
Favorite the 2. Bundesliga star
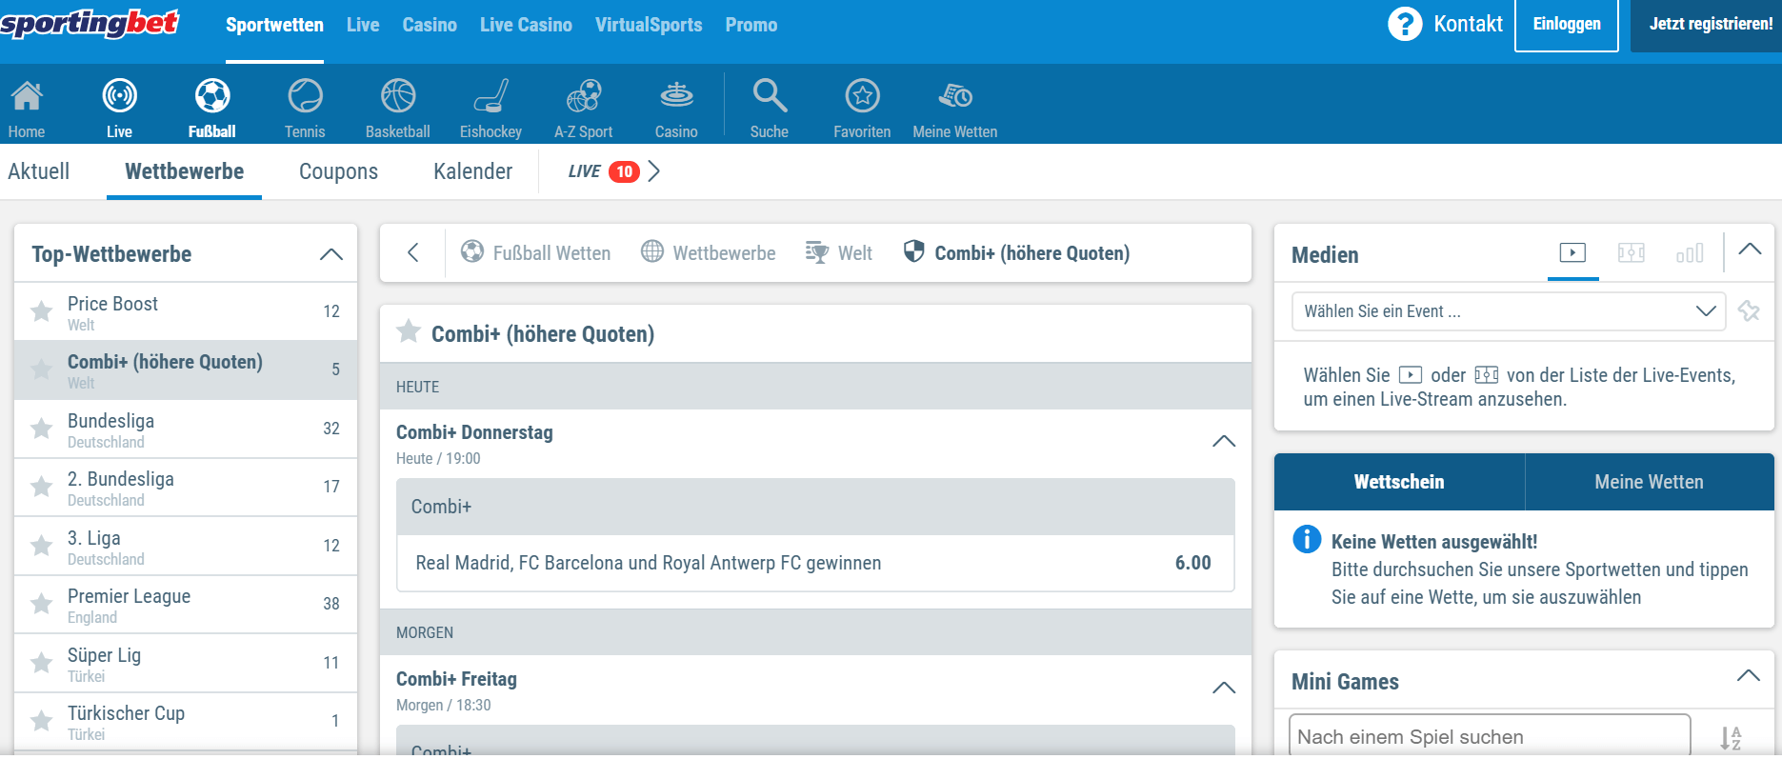41,487
